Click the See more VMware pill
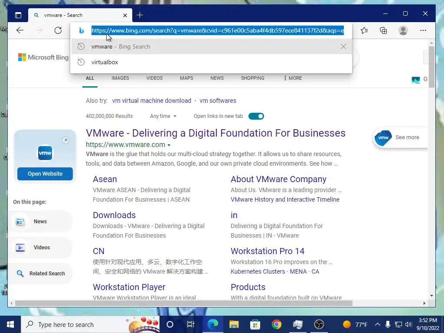 [400, 137]
